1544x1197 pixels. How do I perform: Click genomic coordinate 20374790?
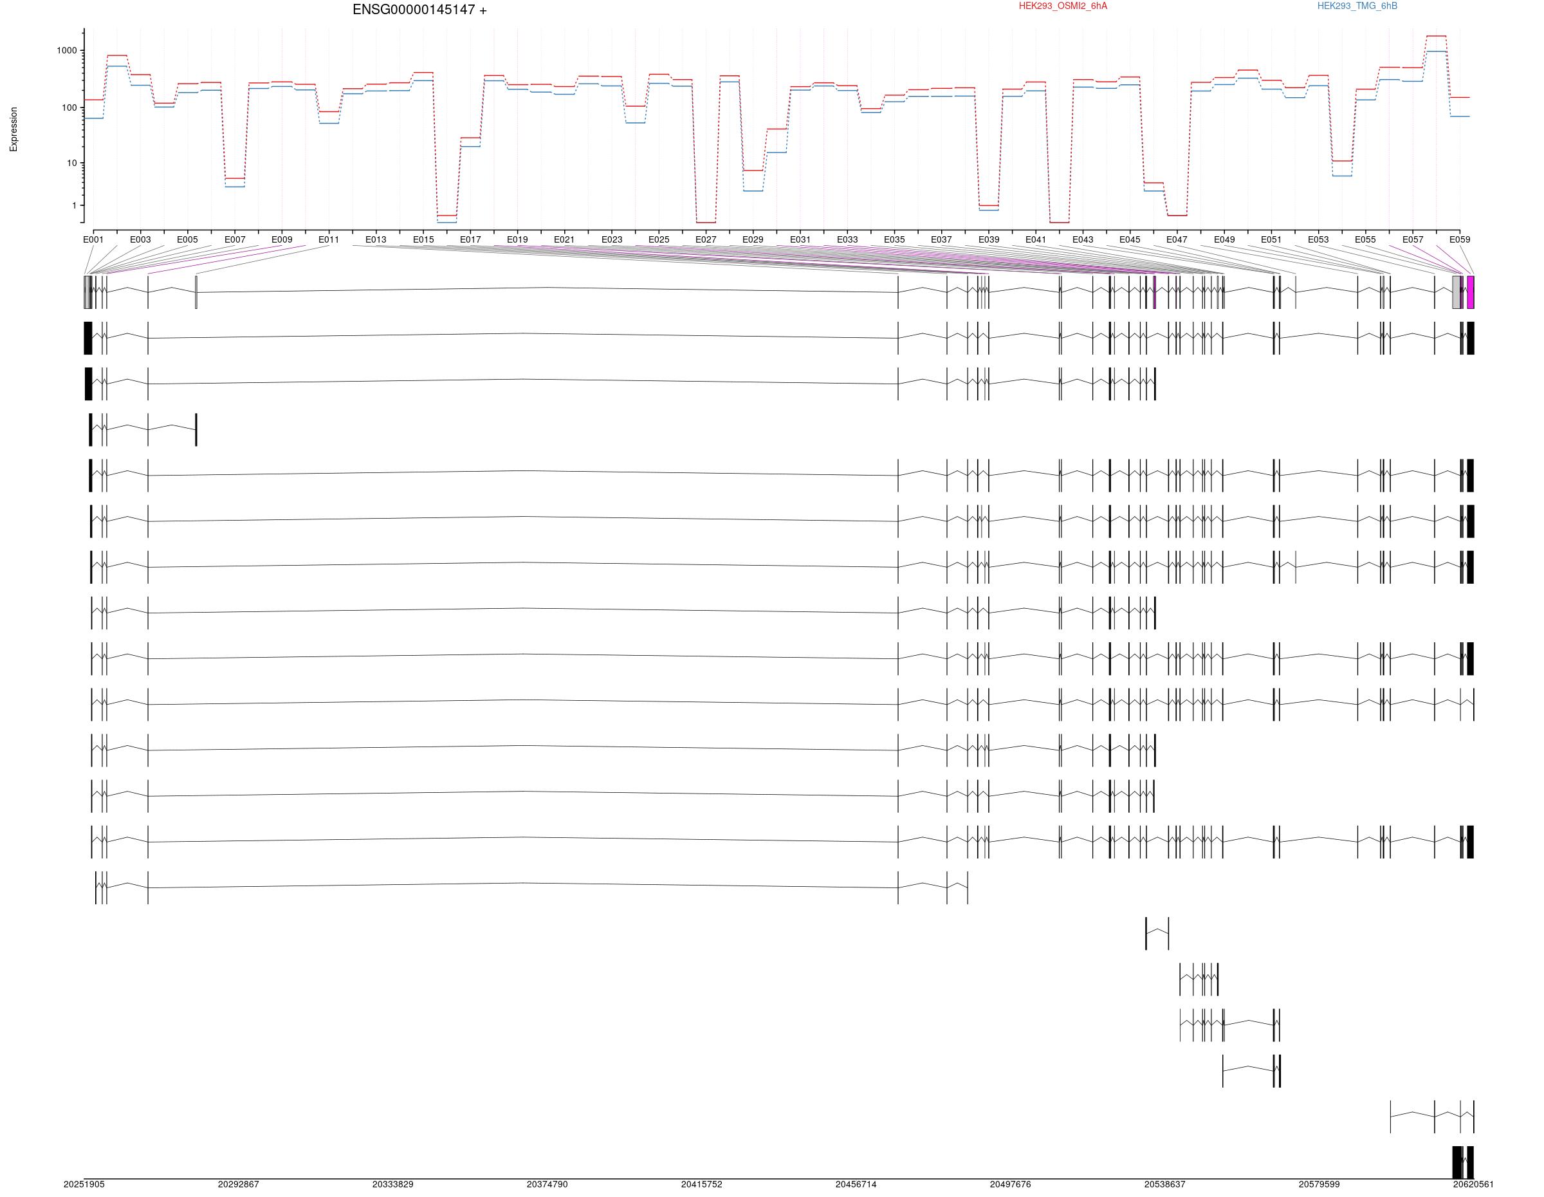click(x=547, y=1184)
